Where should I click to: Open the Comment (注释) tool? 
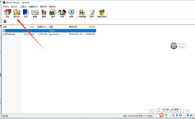coord(92,13)
